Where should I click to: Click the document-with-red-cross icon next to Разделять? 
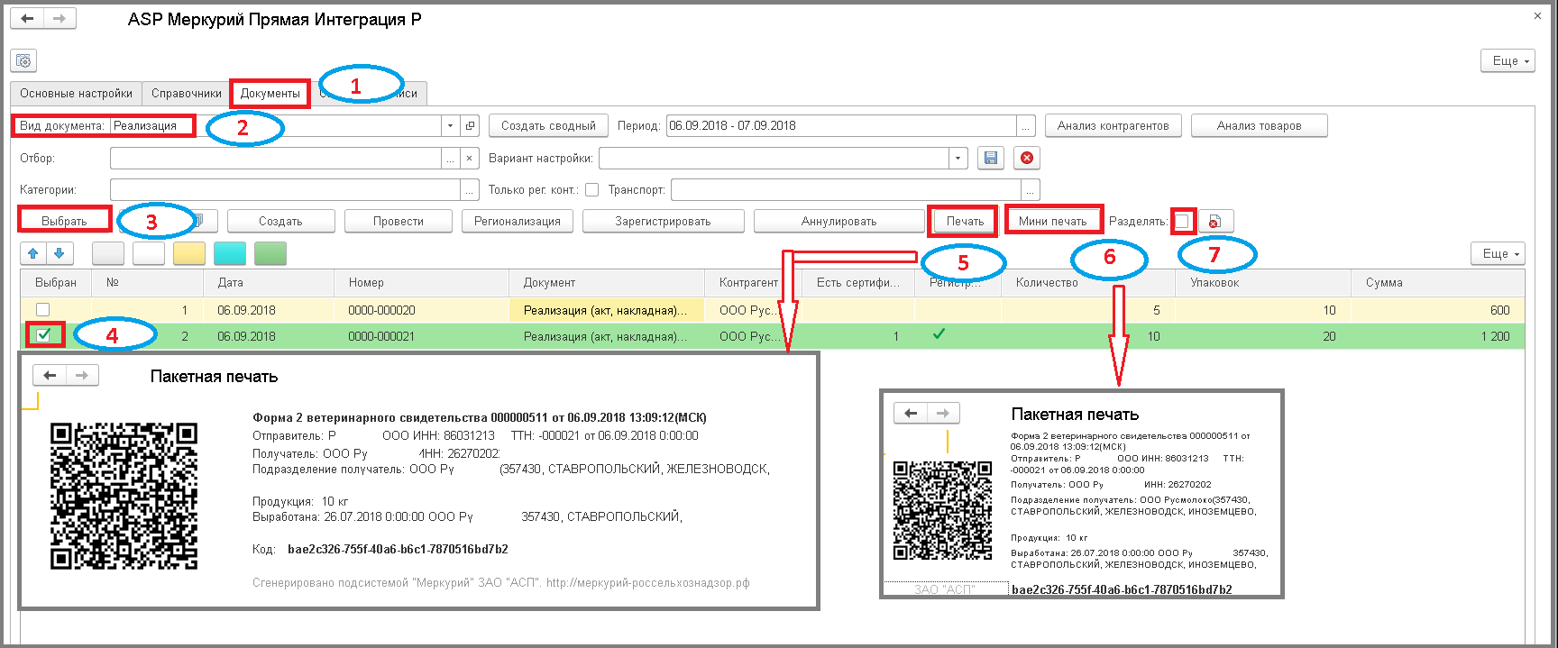[x=1215, y=221]
